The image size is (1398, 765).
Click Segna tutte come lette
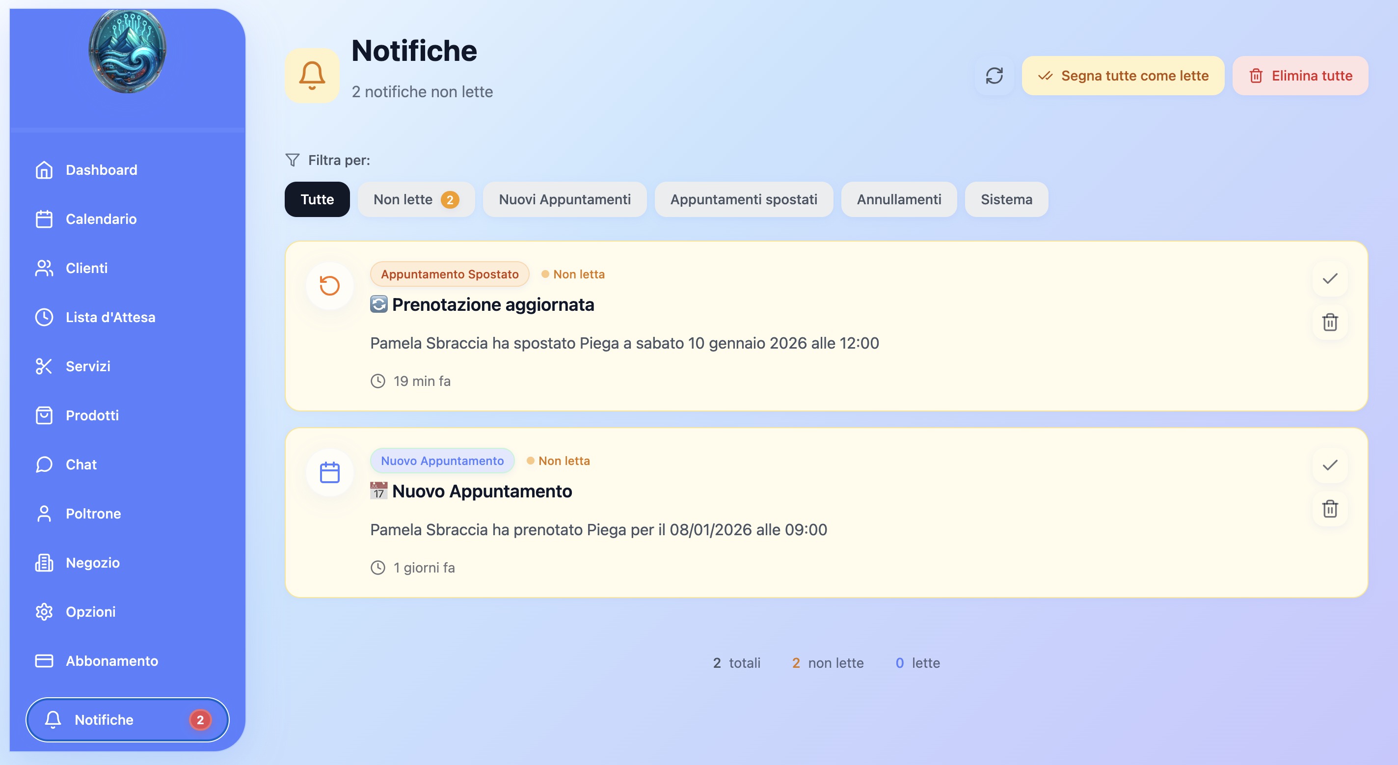[x=1122, y=76]
